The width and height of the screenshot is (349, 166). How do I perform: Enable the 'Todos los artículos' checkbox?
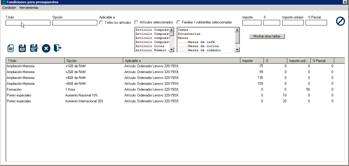tap(101, 23)
